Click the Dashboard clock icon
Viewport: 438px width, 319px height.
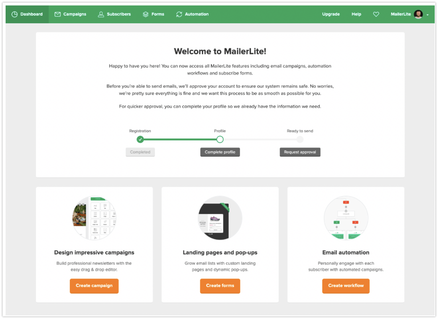pyautogui.click(x=14, y=14)
